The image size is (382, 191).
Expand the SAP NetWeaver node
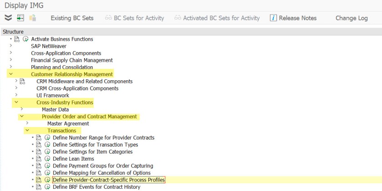coord(10,46)
